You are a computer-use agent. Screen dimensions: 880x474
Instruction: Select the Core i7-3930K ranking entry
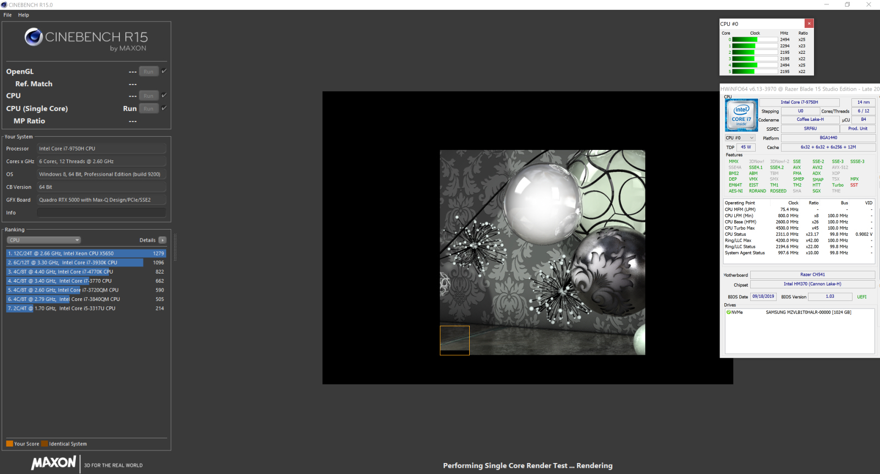[x=86, y=263]
